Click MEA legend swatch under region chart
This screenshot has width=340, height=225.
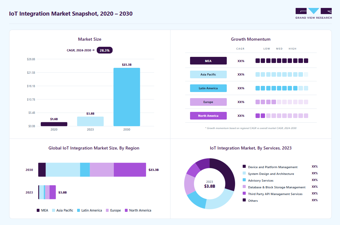point(38,210)
